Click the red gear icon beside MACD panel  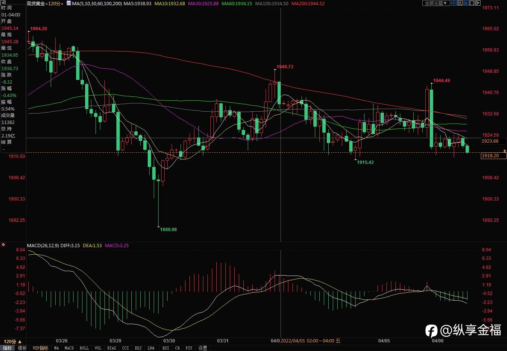[x=3, y=245]
